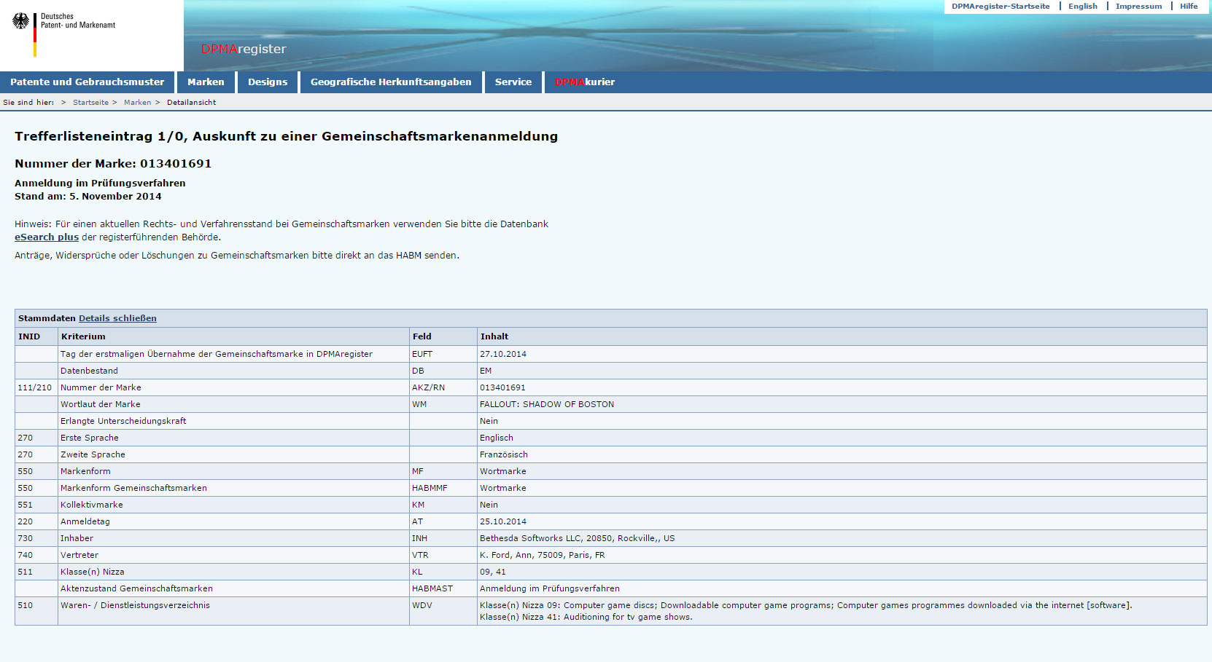Select the trademark text FALLOUT: SHADOW OF BOSTON

547,404
